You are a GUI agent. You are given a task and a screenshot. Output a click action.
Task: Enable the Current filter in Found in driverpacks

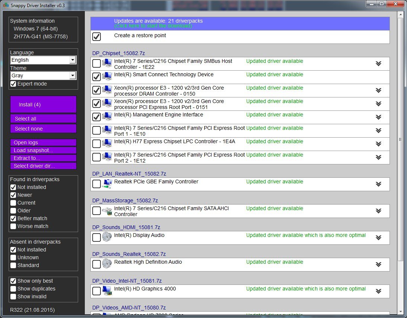coord(13,203)
